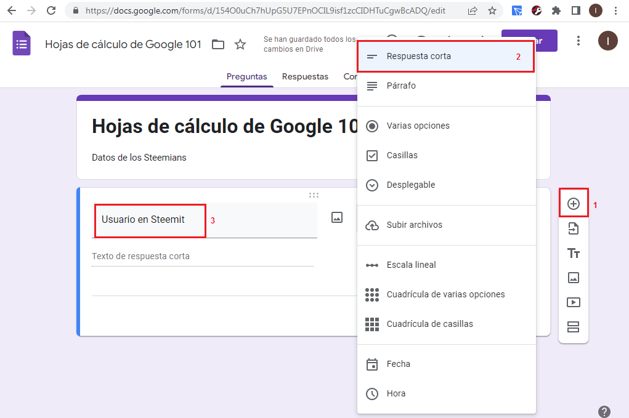The height and width of the screenshot is (418, 629).
Task: Click the import questions icon
Action: pyautogui.click(x=573, y=228)
